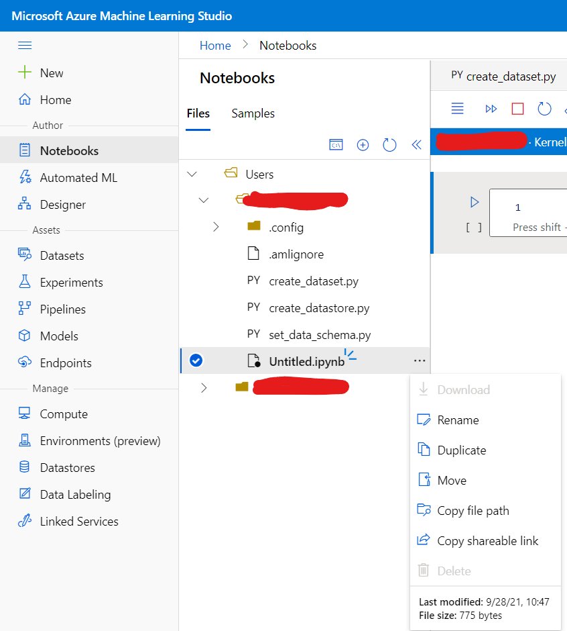Open terminal from file explorer toolbar
The image size is (567, 631).
pyautogui.click(x=336, y=144)
